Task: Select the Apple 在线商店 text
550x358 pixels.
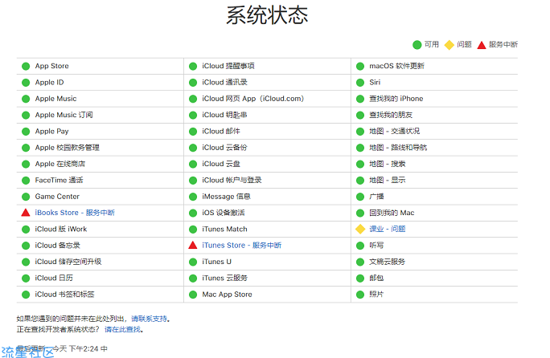Action: click(60, 164)
